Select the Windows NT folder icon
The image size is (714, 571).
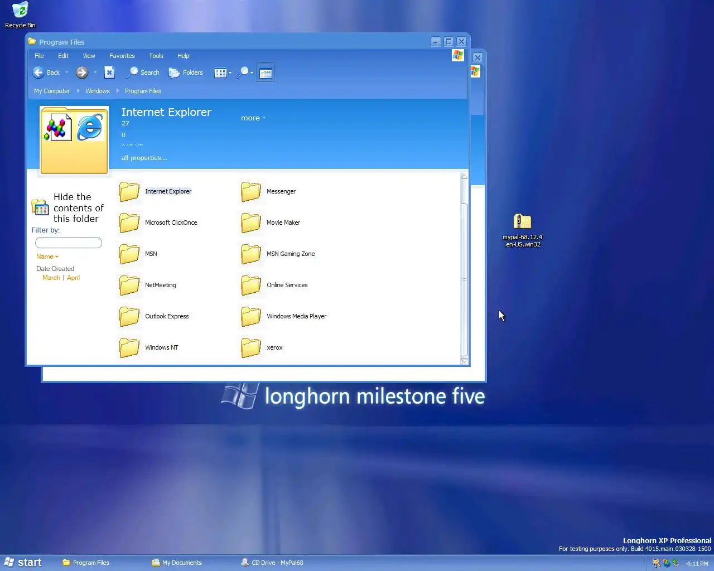point(129,347)
